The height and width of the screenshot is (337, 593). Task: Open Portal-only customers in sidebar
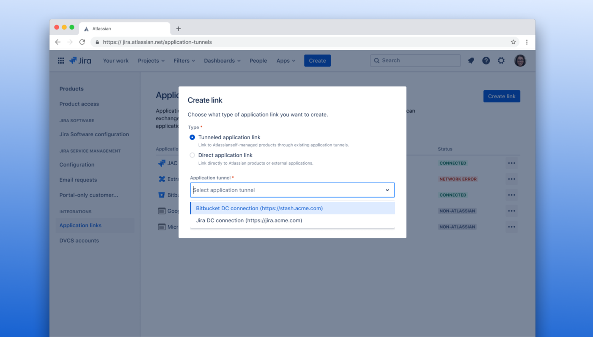click(89, 195)
